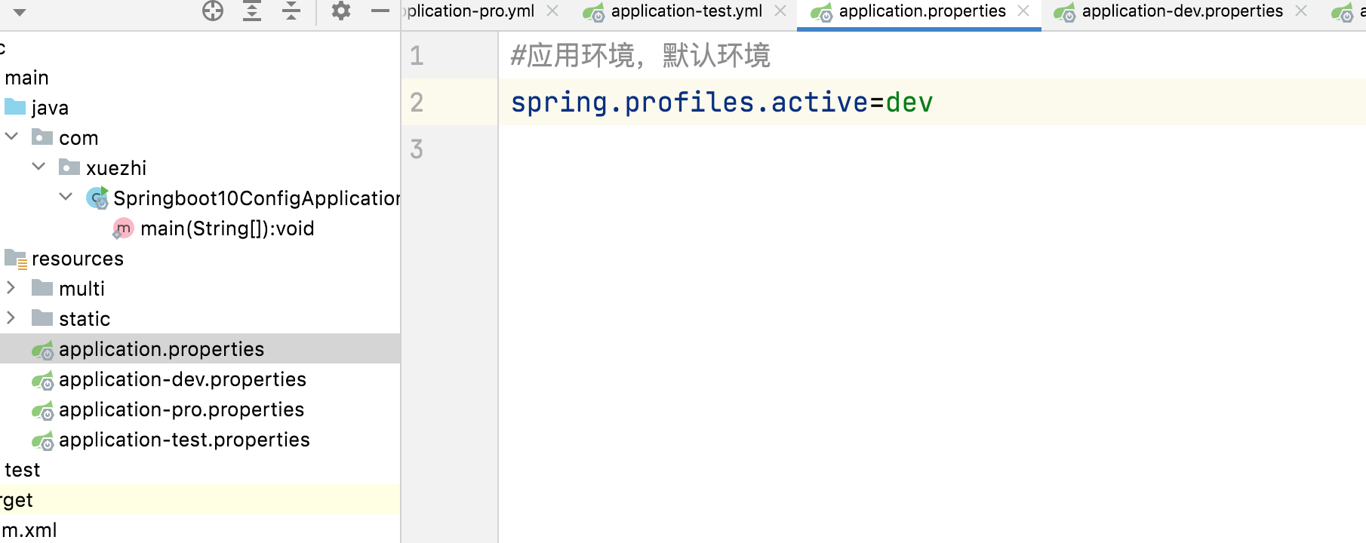Viewport: 1366px width, 543px height.
Task: Expand the static folder
Action: [x=11, y=318]
